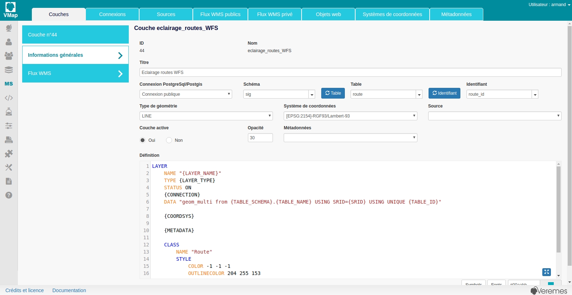
Task: Expand the Flux WMS section chevron
Action: pos(121,74)
